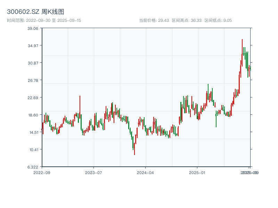Click the 26.78 y-axis price label
This screenshot has height=208, width=278.
point(33,80)
